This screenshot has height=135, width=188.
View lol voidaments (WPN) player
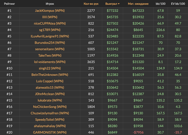point(50,62)
